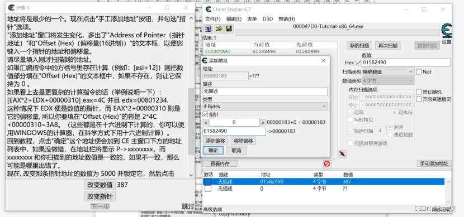Click the 撤销扫描 button
The width and height of the screenshot is (464, 217).
pos(427,46)
